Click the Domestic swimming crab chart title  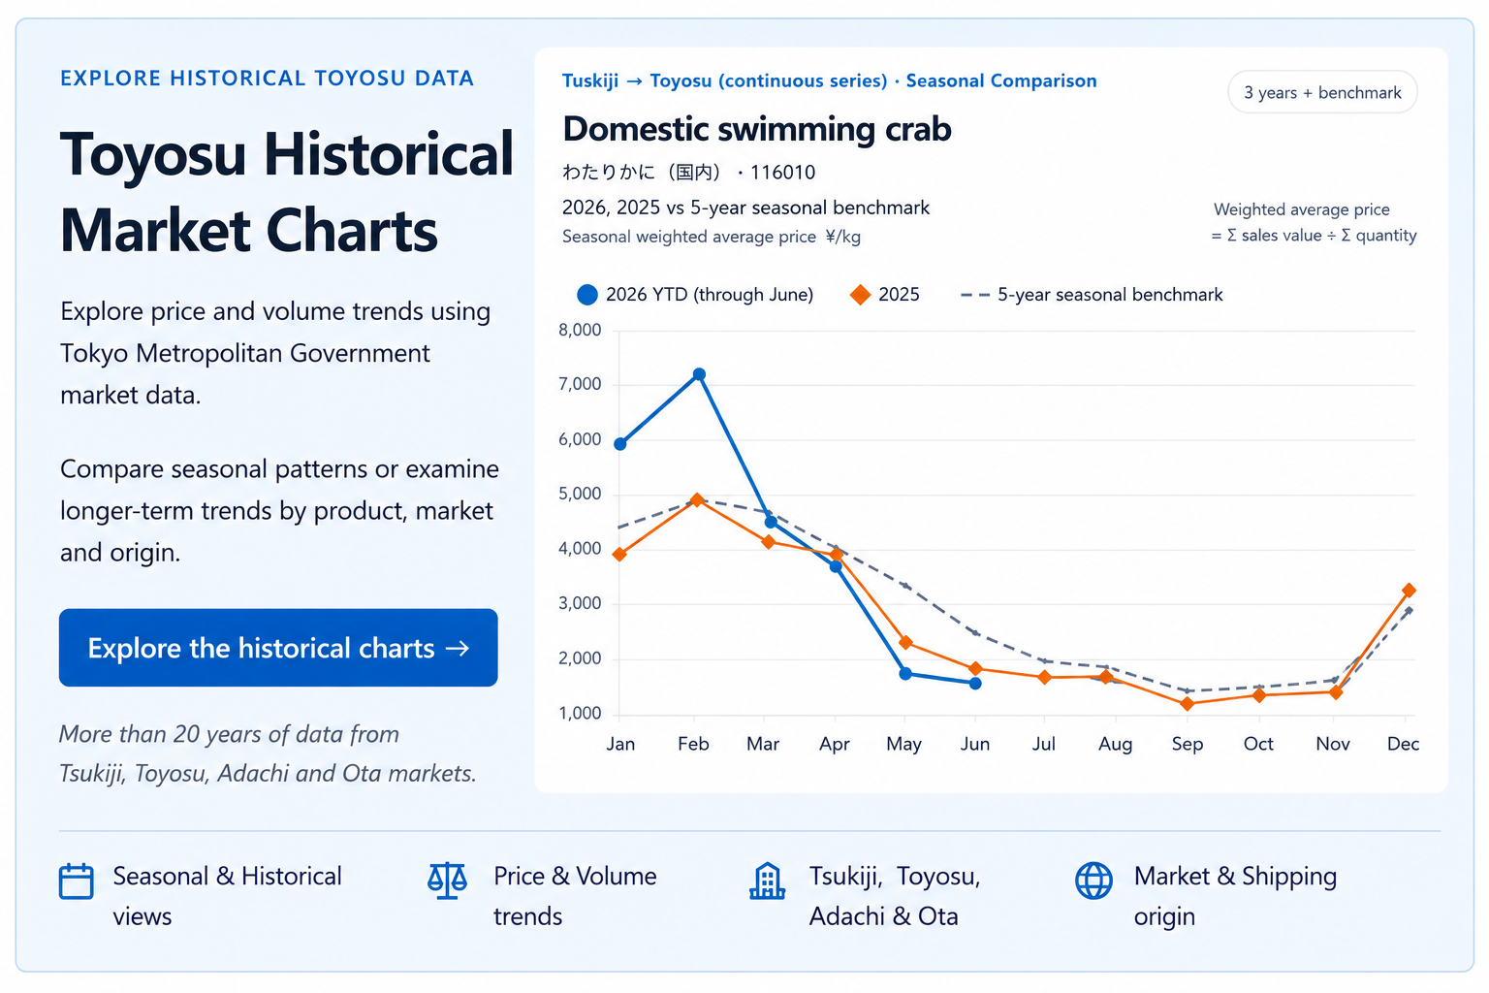757,129
